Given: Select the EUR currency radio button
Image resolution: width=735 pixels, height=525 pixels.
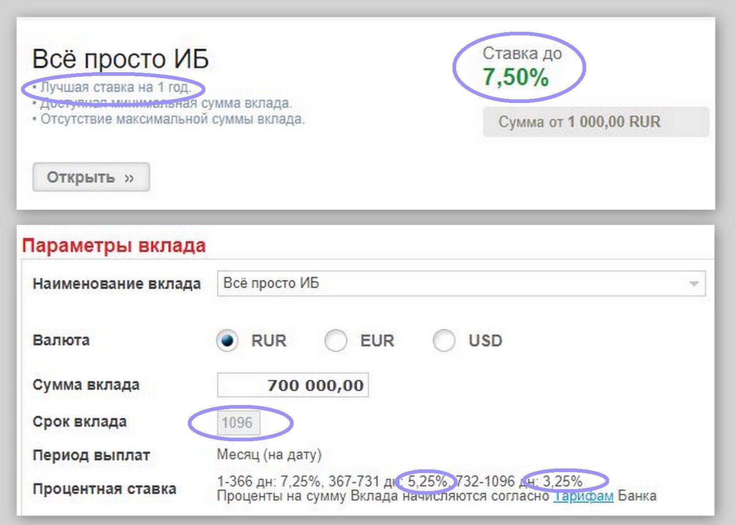Looking at the screenshot, I should (335, 341).
